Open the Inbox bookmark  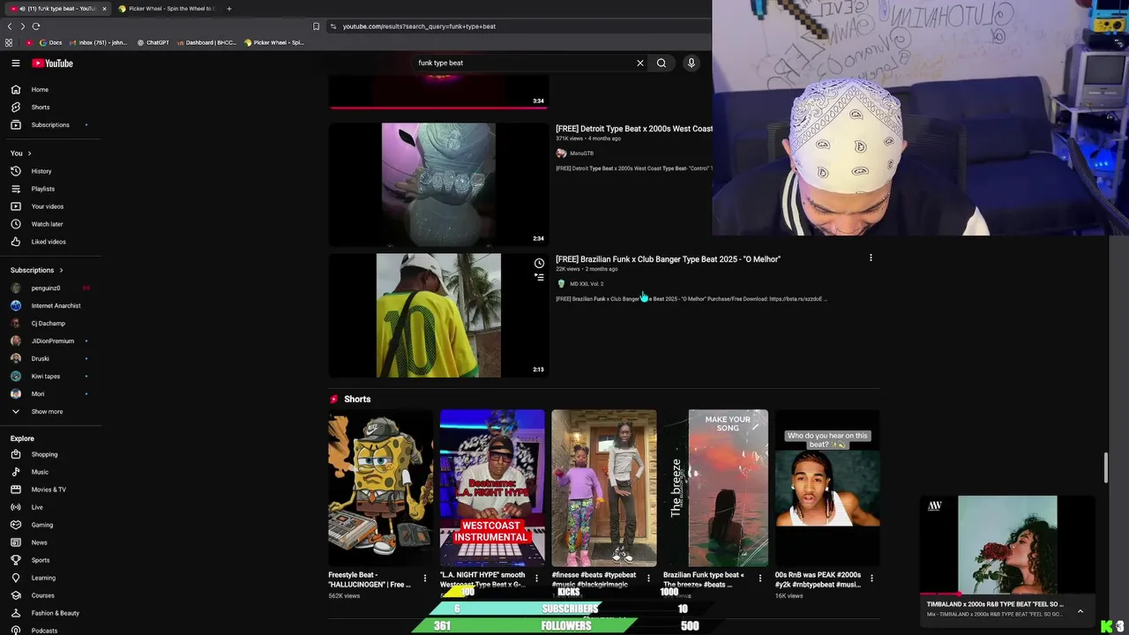pos(97,42)
